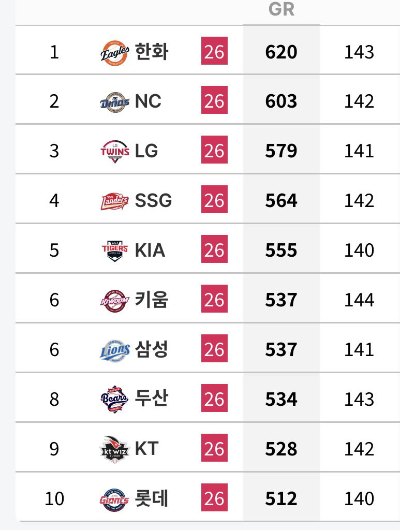Select the LG Twins logo
This screenshot has width=400, height=530.
click(x=114, y=151)
